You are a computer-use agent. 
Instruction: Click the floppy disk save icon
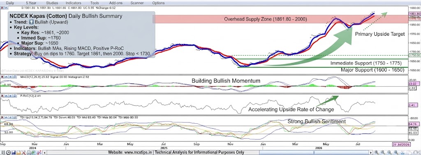click(14, 153)
